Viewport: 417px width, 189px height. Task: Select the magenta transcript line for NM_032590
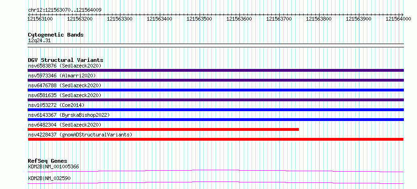pyautogui.click(x=216, y=182)
